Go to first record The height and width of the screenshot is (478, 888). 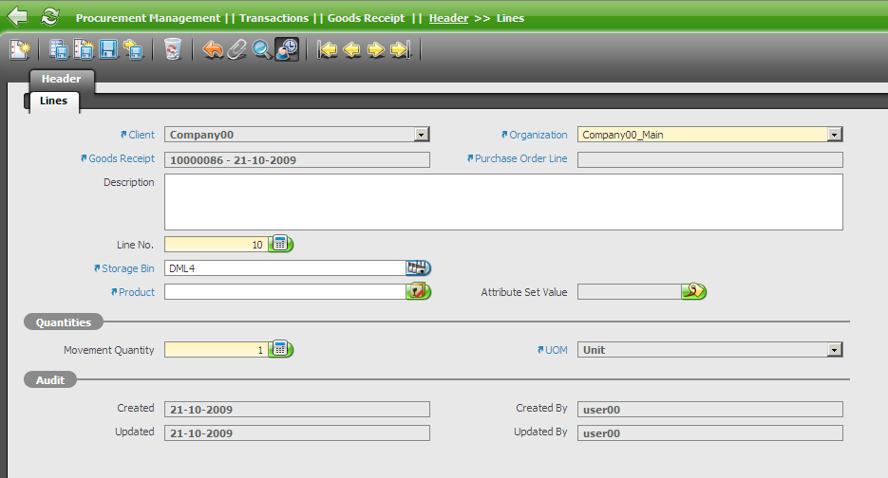point(328,49)
